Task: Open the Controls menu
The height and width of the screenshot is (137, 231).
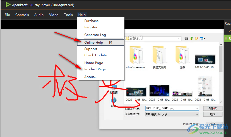Action: tap(22, 15)
